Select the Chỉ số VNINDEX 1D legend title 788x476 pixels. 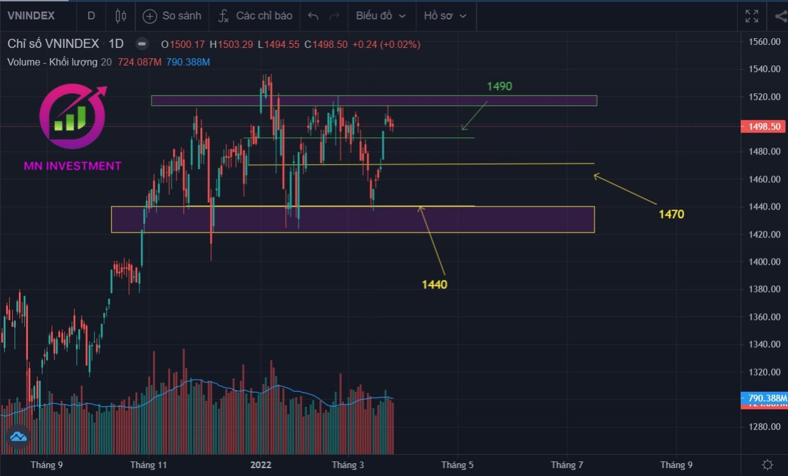pos(66,44)
